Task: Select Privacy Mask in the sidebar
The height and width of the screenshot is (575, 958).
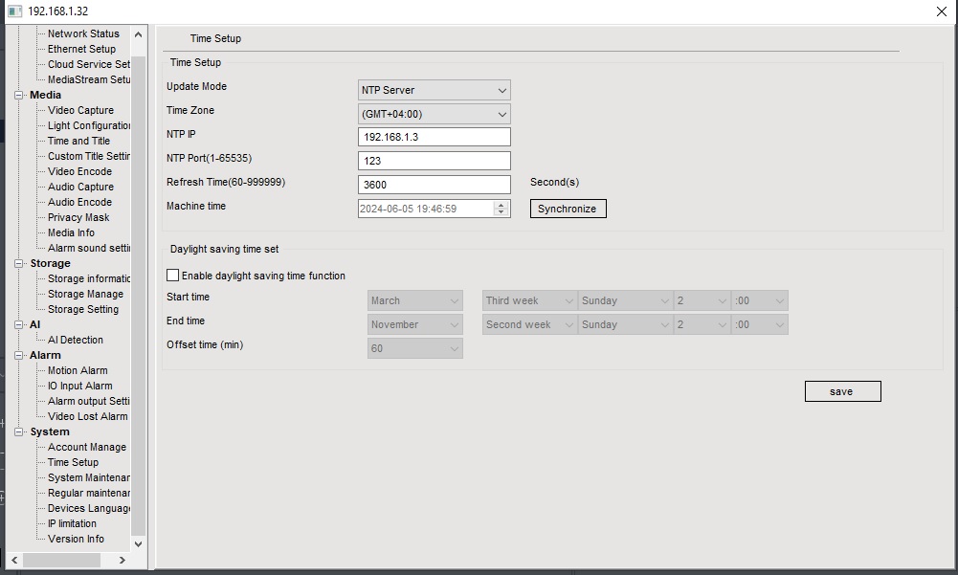Action: (x=78, y=218)
